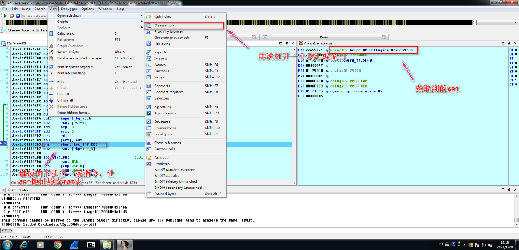The width and height of the screenshot is (519, 250).
Task: Start the debugger process with play button
Action: [6, 16]
